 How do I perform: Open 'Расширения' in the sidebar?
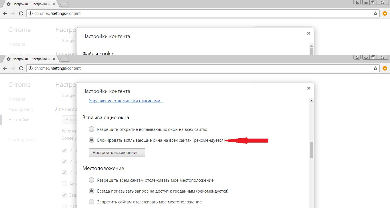[x=21, y=109]
